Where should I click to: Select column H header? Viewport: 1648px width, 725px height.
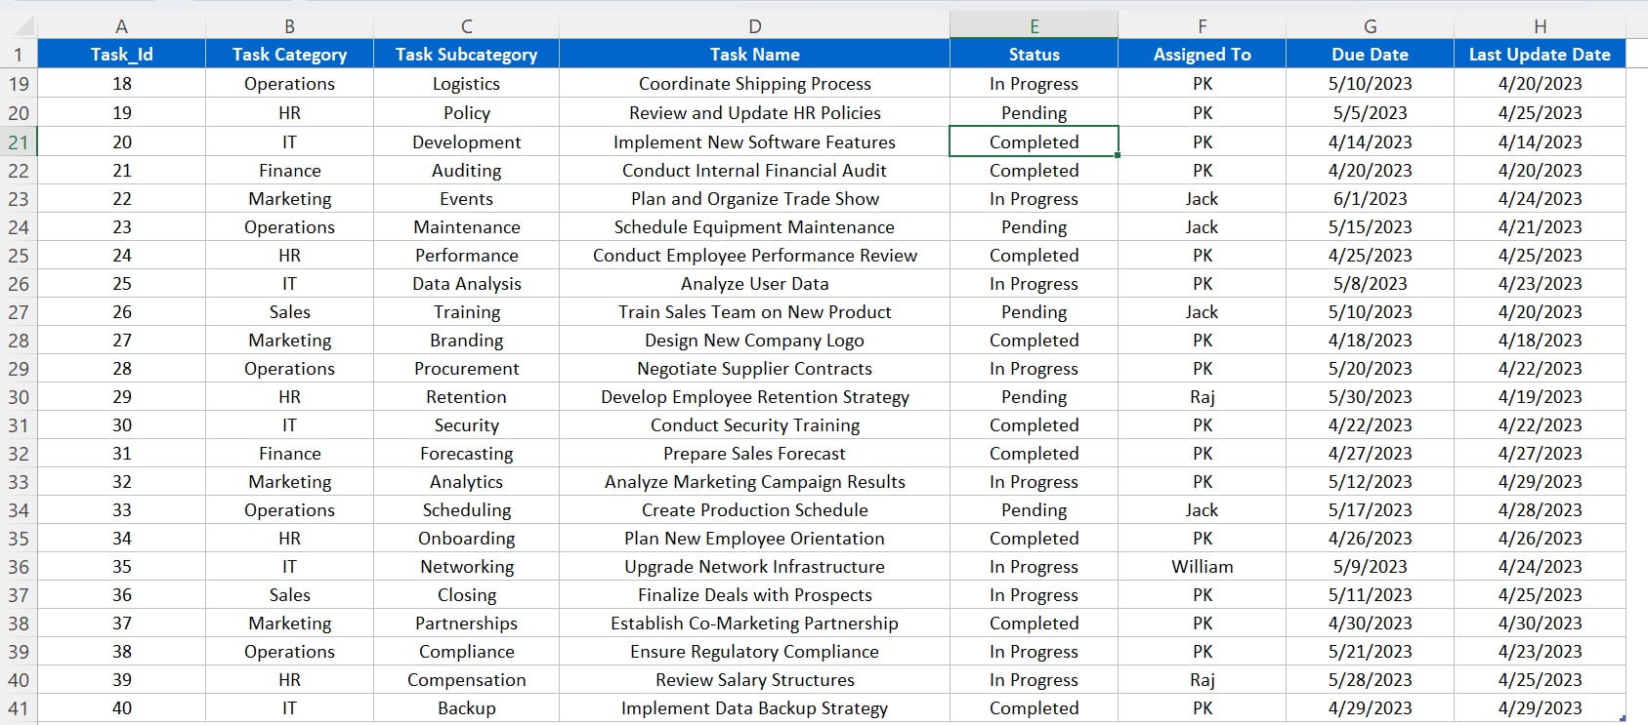[1540, 26]
